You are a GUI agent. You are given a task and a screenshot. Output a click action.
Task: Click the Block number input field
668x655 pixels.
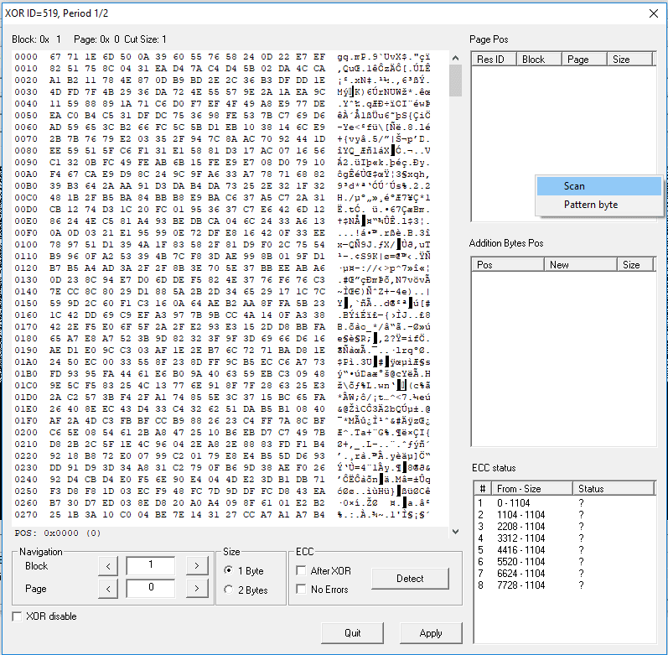(151, 565)
